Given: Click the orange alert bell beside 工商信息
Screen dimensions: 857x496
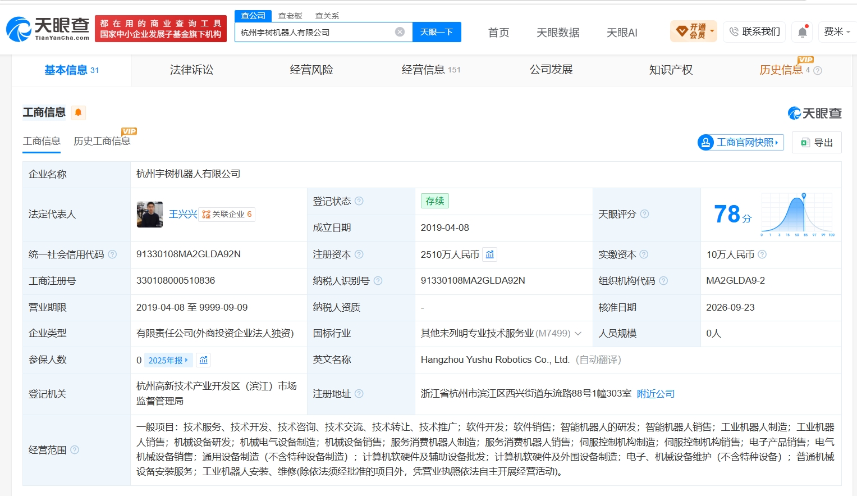Looking at the screenshot, I should tap(78, 112).
